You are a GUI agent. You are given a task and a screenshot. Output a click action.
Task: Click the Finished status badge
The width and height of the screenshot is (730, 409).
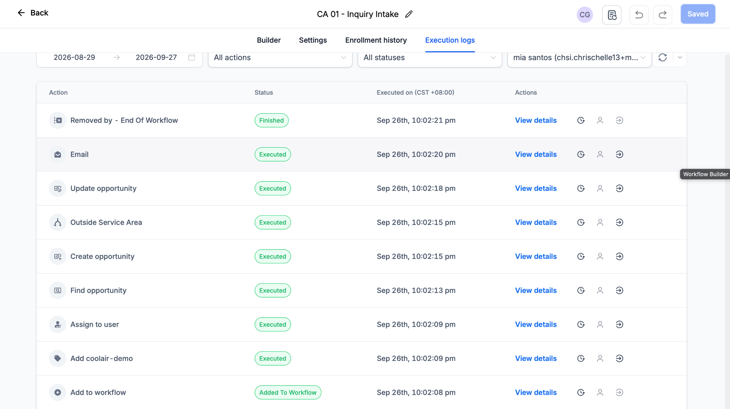coord(271,120)
